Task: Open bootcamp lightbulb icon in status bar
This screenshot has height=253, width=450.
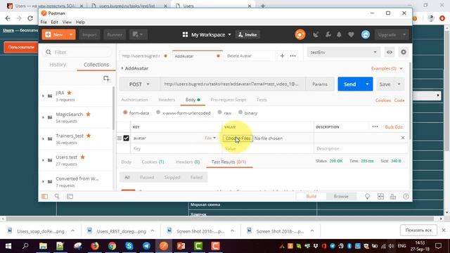Action: pyautogui.click(x=367, y=197)
